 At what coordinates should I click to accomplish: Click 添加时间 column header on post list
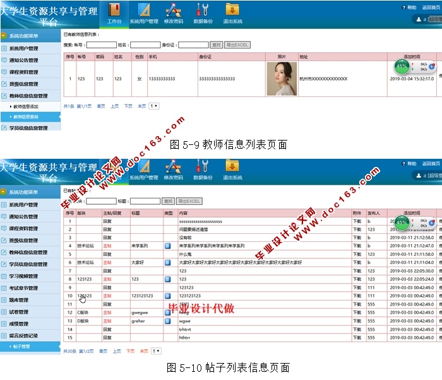pyautogui.click(x=412, y=213)
